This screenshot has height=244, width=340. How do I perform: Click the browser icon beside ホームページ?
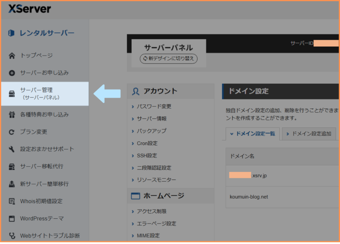point(135,196)
